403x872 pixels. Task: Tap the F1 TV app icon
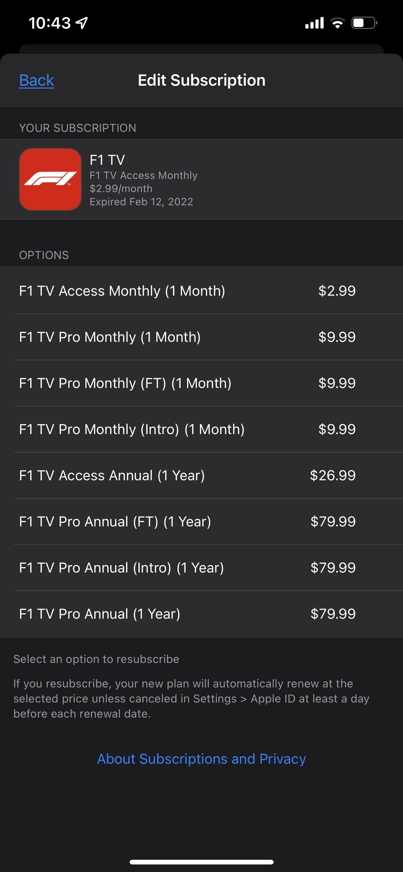pos(51,180)
